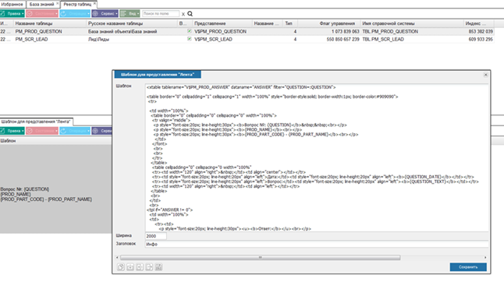
Task: Close the Реестр таблиц tab via its X
Action: [x=94, y=4]
